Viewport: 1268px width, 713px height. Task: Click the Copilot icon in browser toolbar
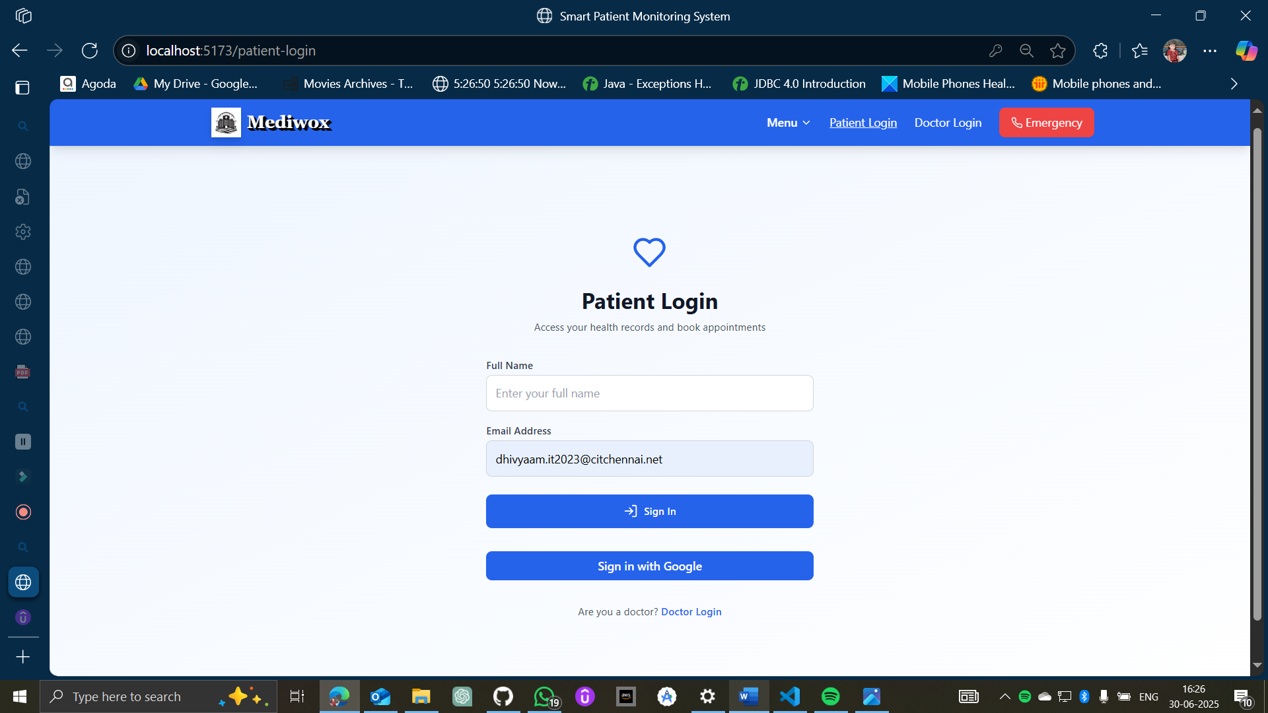1246,51
